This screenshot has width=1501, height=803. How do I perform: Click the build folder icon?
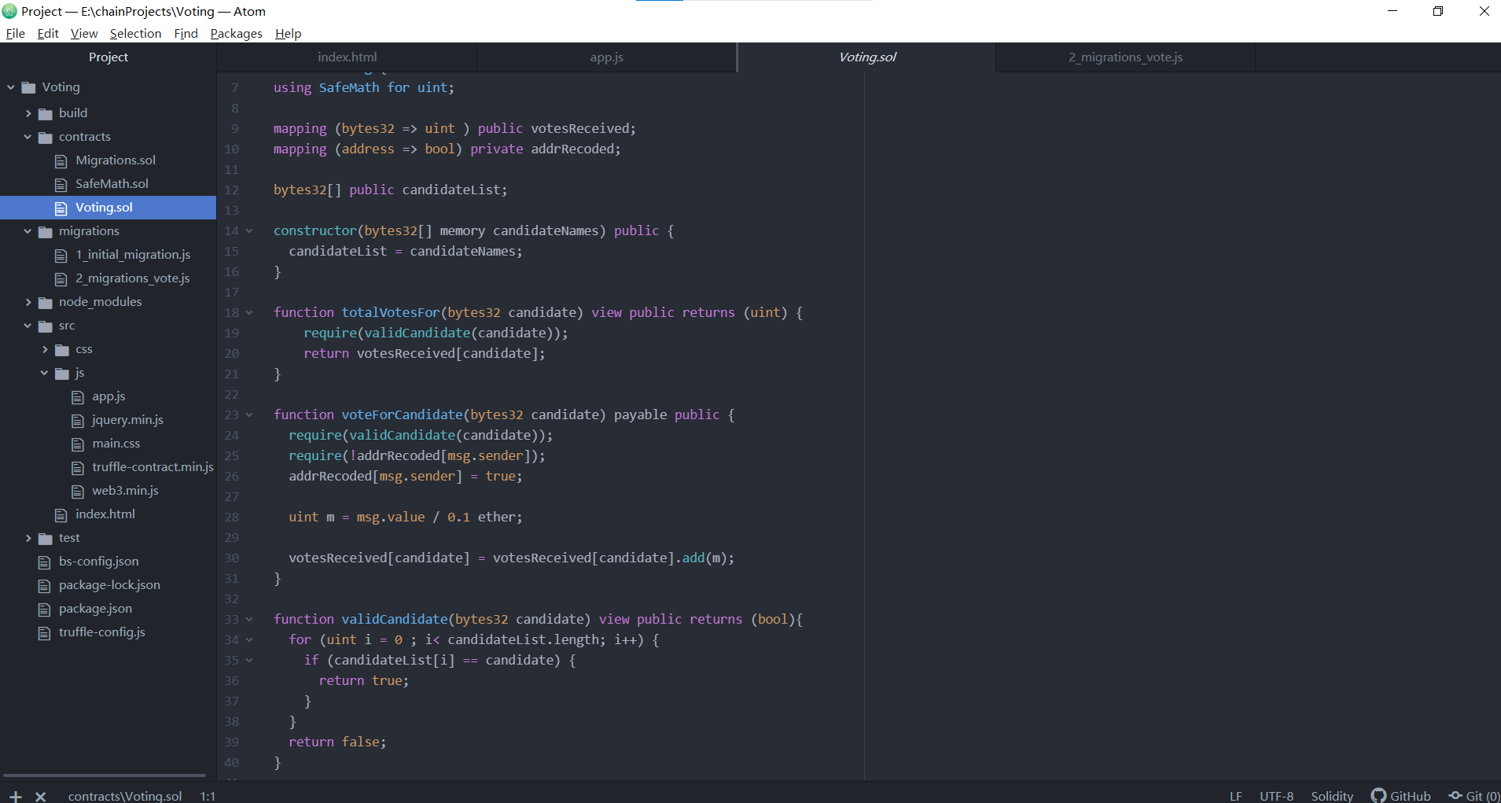tap(46, 114)
